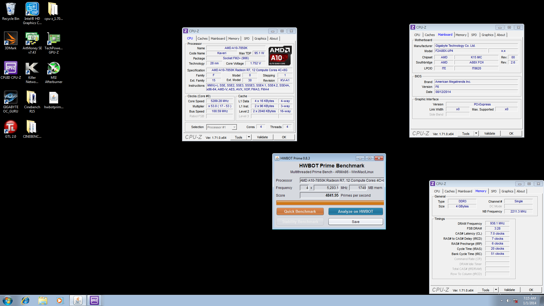Screen dimensions: 544x306
Task: Click Validate in Mainboard window
Action: (x=490, y=133)
